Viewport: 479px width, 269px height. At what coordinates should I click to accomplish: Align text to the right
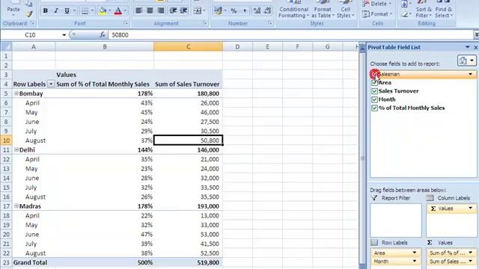tap(160, 10)
